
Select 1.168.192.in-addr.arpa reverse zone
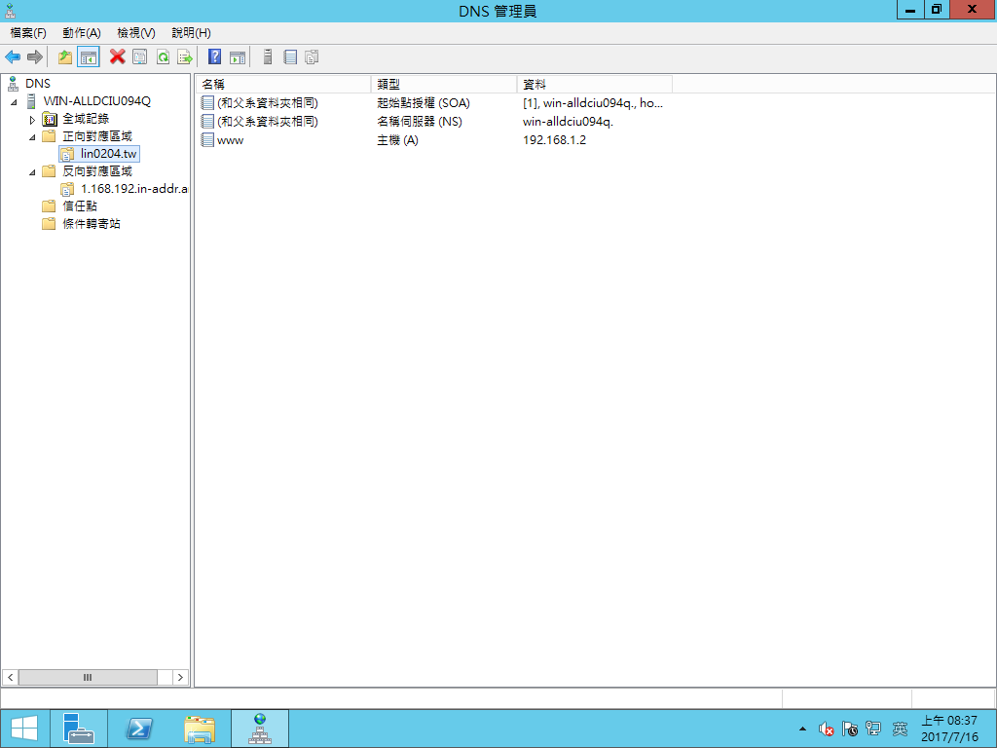pyautogui.click(x=133, y=189)
